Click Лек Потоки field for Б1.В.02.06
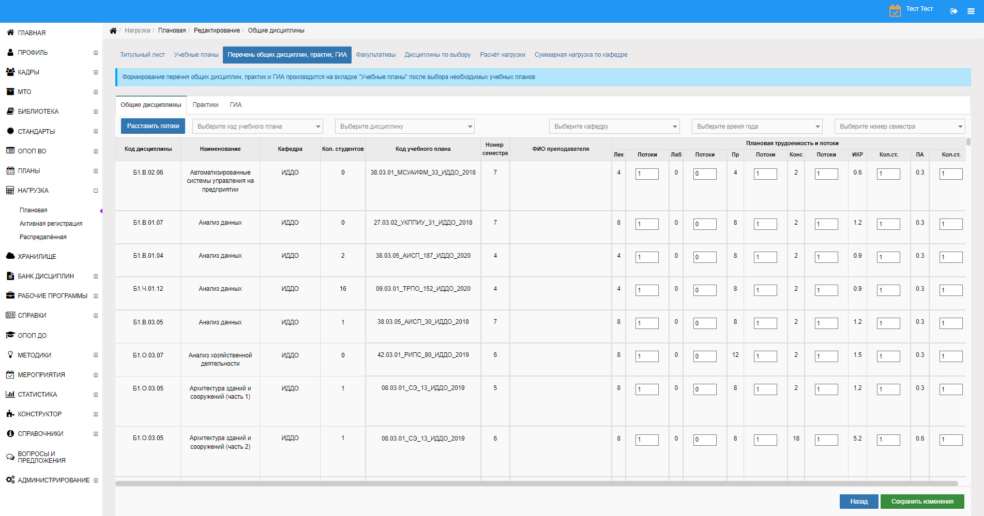This screenshot has width=984, height=516. tap(647, 174)
